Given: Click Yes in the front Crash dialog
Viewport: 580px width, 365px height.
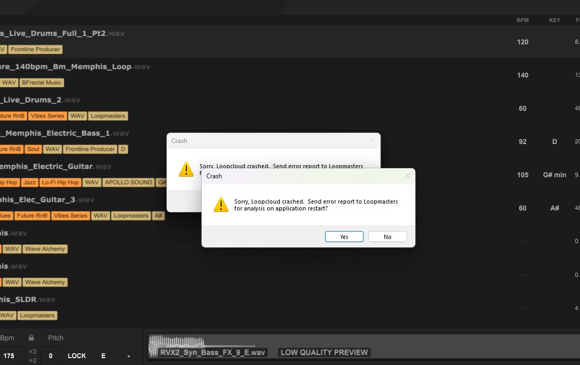Looking at the screenshot, I should click(344, 237).
